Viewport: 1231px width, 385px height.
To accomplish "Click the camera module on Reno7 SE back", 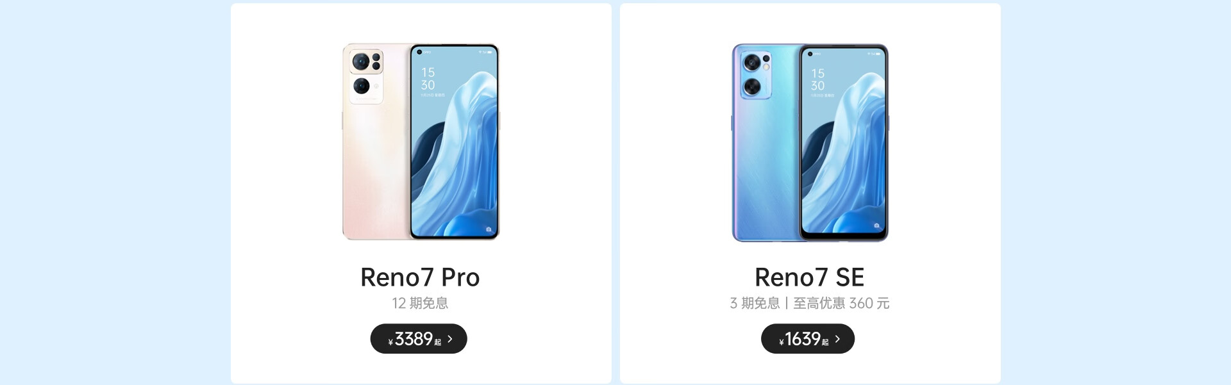I will (x=757, y=76).
